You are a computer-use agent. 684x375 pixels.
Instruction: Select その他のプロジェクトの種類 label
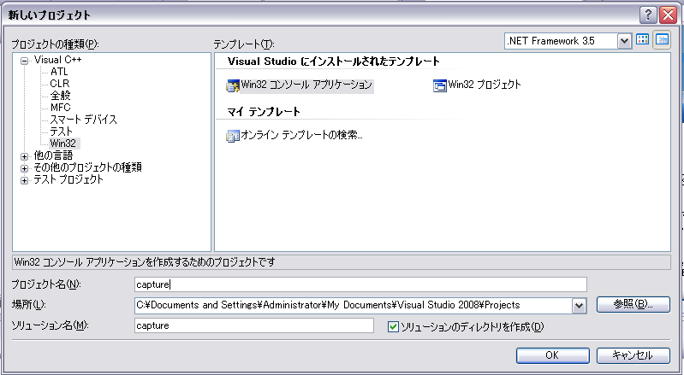(x=87, y=167)
